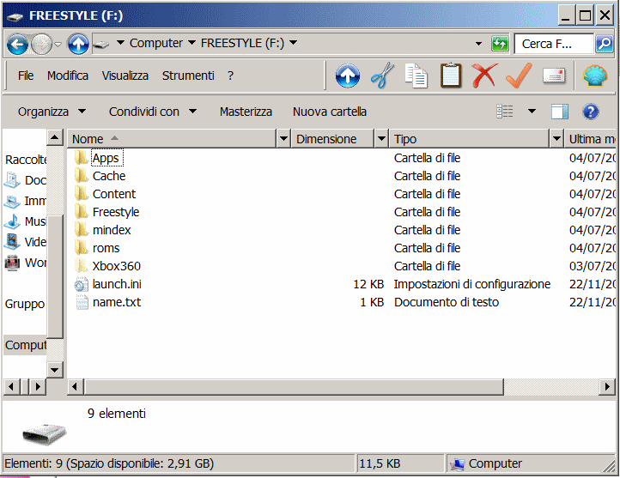The height and width of the screenshot is (478, 620).
Task: Click the drive icon in address bar
Action: click(101, 44)
